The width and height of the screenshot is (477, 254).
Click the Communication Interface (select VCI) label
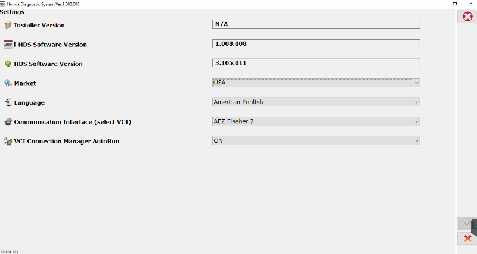coord(72,122)
